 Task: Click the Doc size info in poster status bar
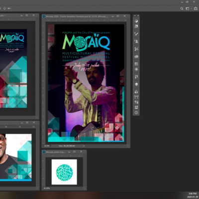point(67,146)
